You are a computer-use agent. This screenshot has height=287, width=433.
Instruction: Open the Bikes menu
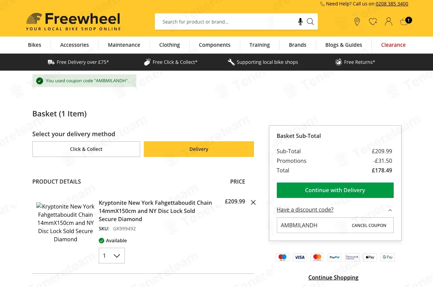point(35,45)
